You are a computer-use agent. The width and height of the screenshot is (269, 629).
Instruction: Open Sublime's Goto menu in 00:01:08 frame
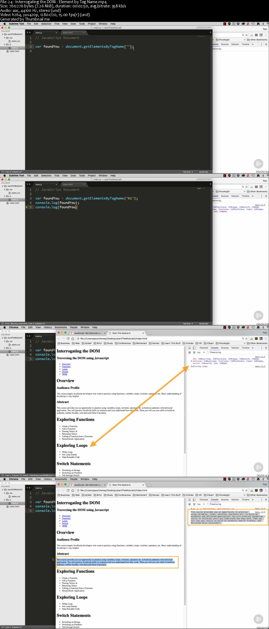(73, 175)
